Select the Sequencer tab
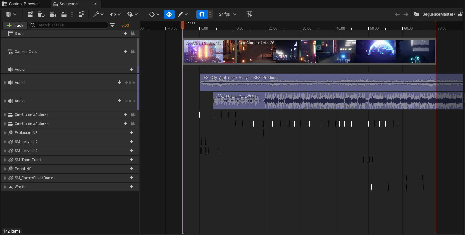The height and width of the screenshot is (235, 465). tap(69, 4)
